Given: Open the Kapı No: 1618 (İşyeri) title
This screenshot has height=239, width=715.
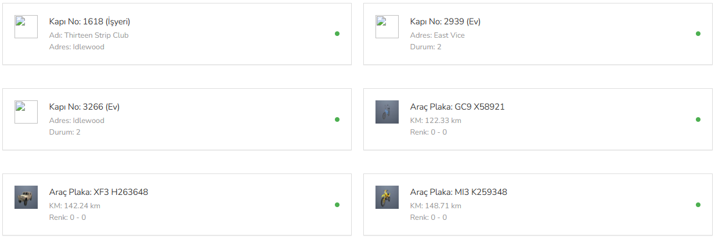Looking at the screenshot, I should (x=89, y=22).
